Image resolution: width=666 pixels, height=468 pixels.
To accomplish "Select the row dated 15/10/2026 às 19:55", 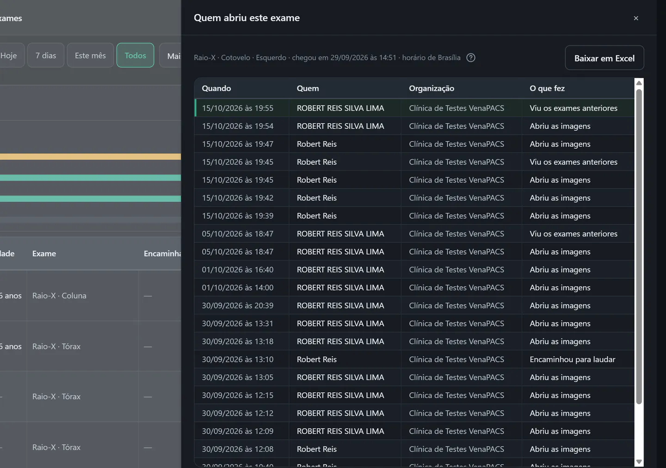I will coord(414,108).
